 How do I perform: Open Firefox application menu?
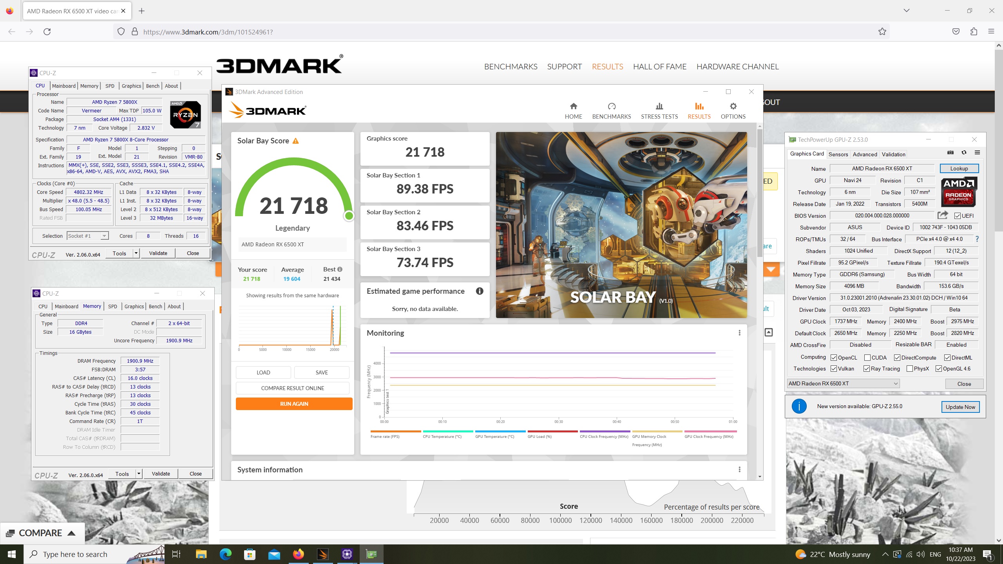tap(991, 32)
